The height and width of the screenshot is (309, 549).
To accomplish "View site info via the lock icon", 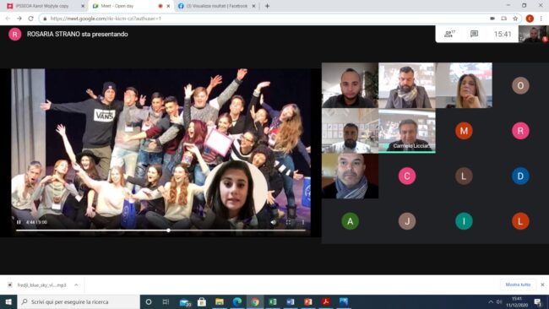I will pyautogui.click(x=45, y=19).
